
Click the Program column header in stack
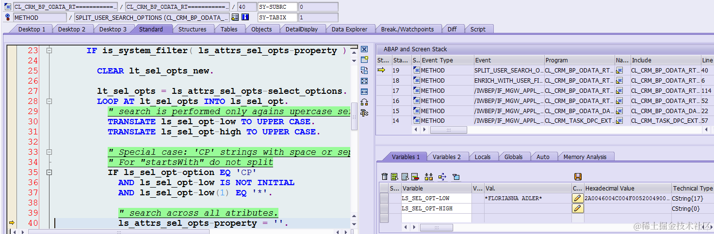click(x=579, y=60)
